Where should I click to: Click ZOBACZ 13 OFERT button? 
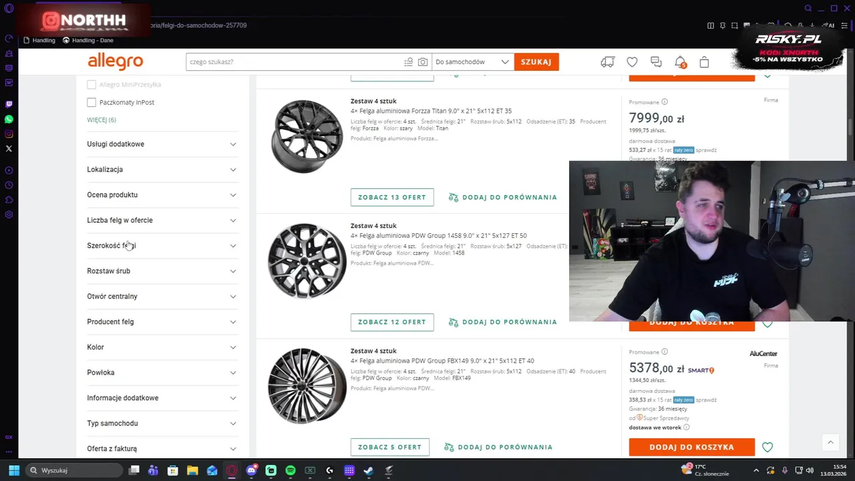click(x=392, y=197)
